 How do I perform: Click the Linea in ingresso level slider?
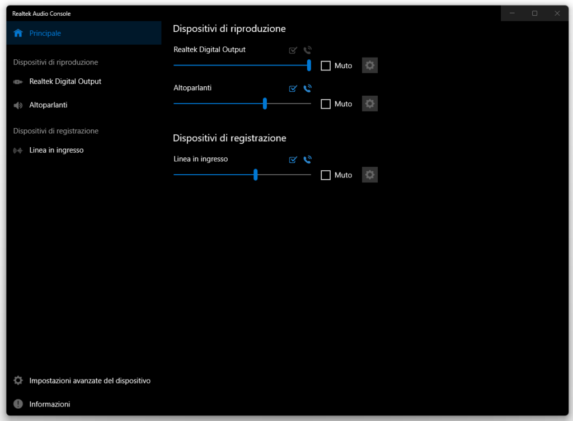(x=242, y=175)
